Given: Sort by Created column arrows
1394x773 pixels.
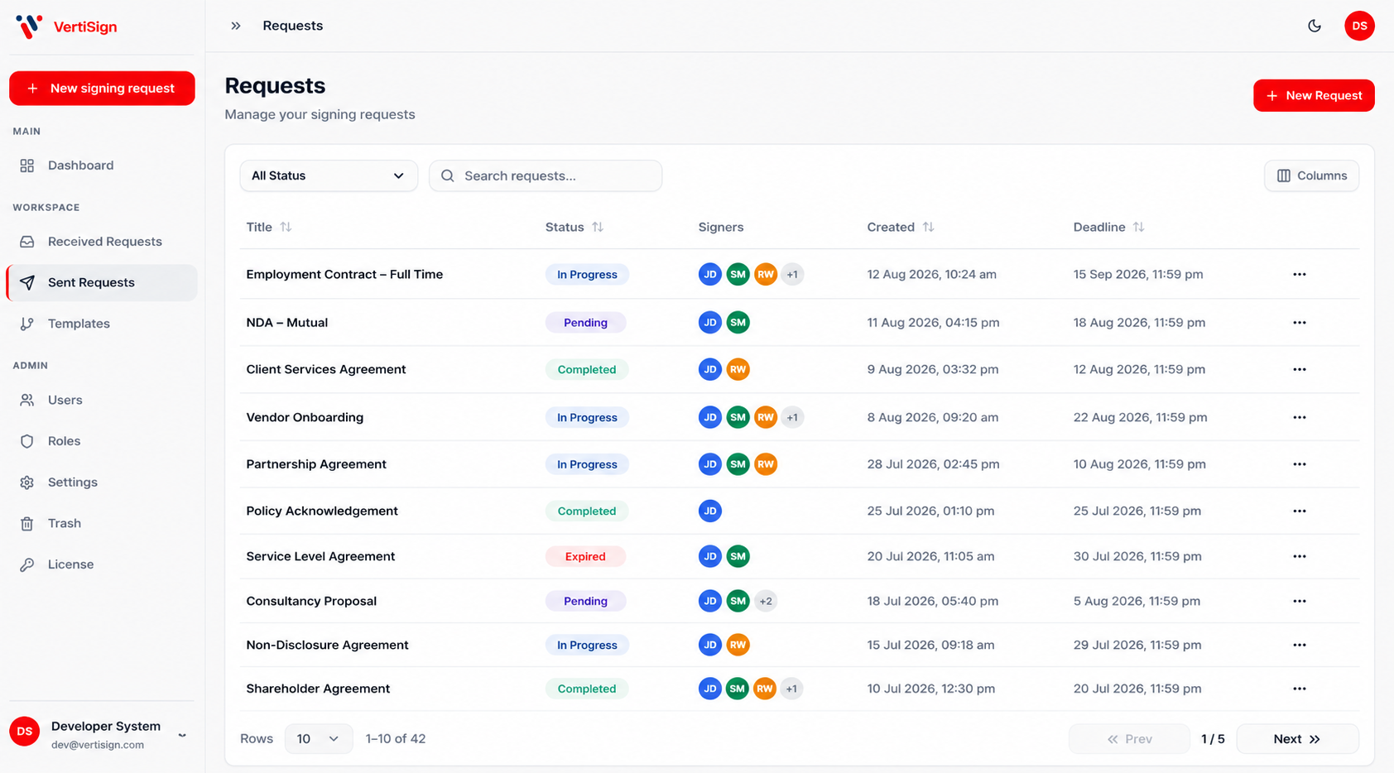Looking at the screenshot, I should pyautogui.click(x=928, y=227).
